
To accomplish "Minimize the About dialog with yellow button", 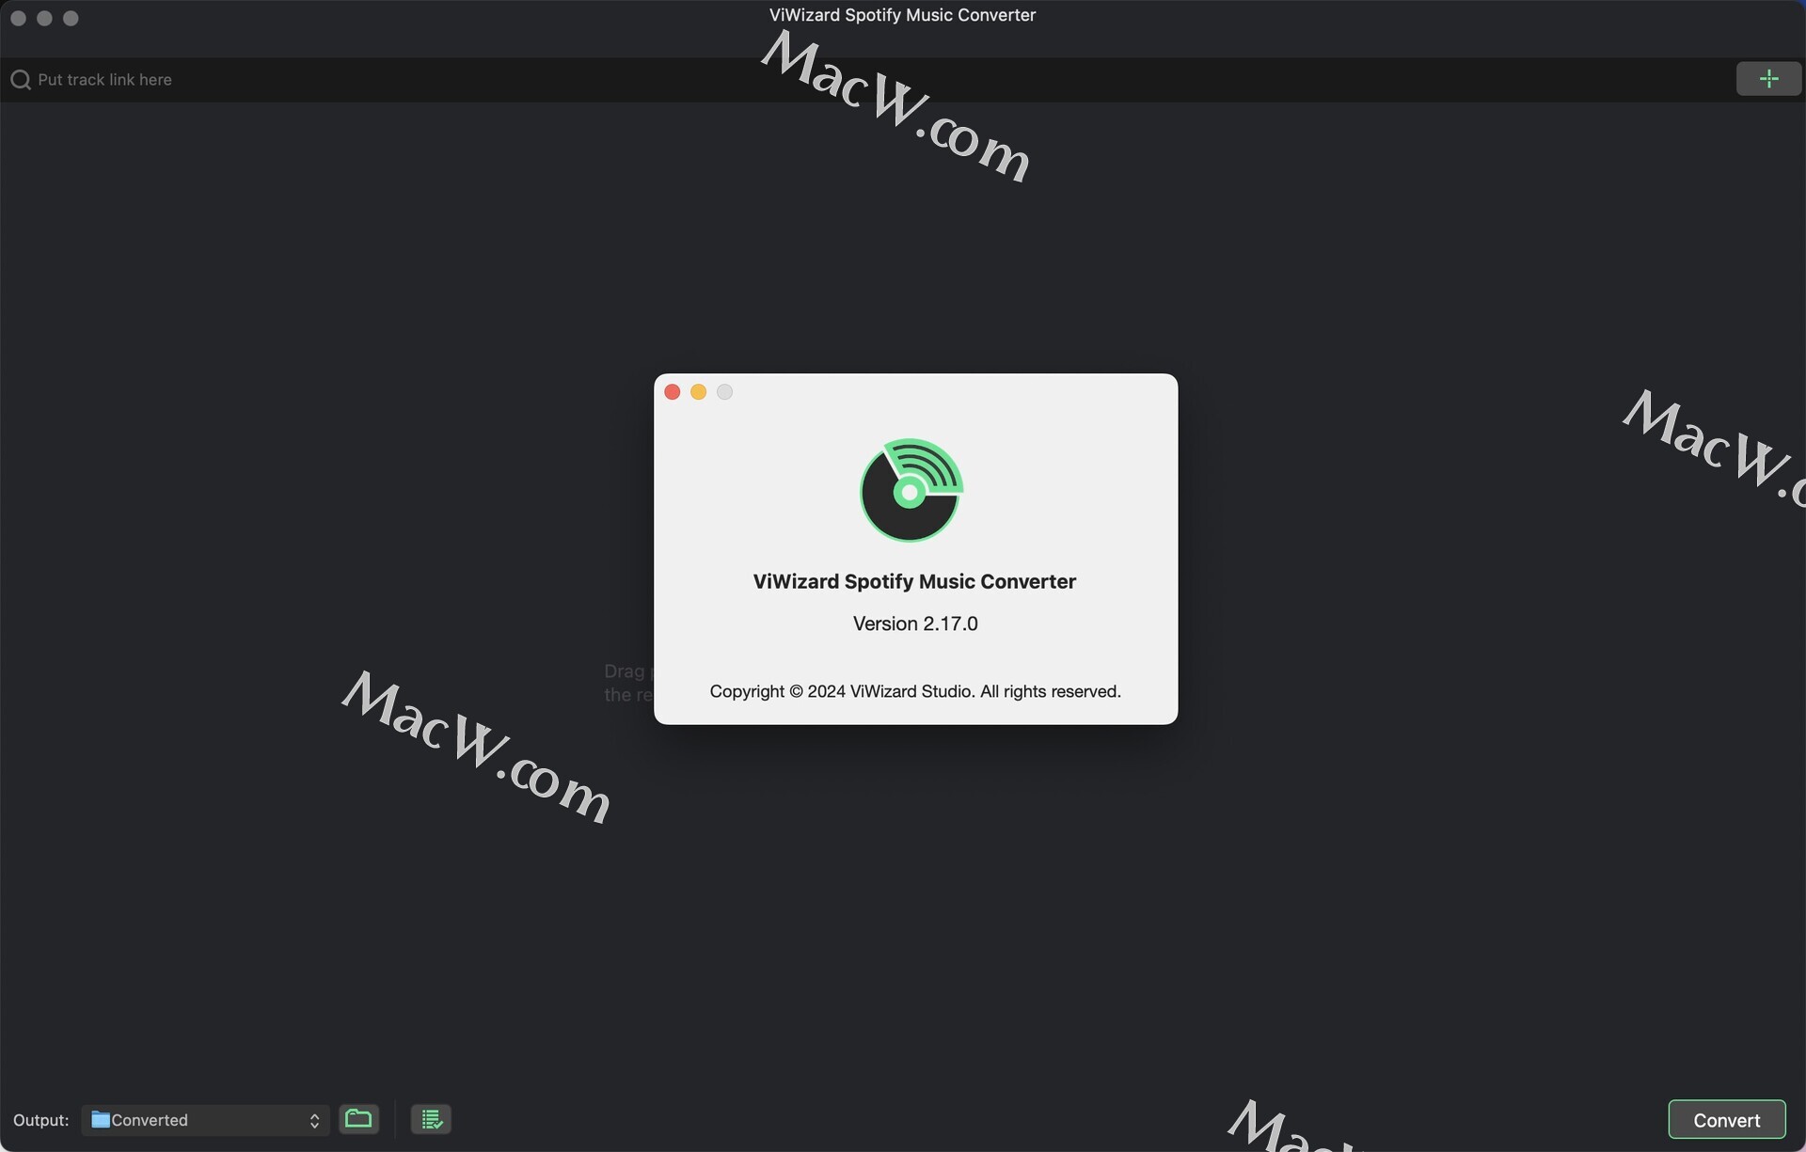I will (698, 392).
